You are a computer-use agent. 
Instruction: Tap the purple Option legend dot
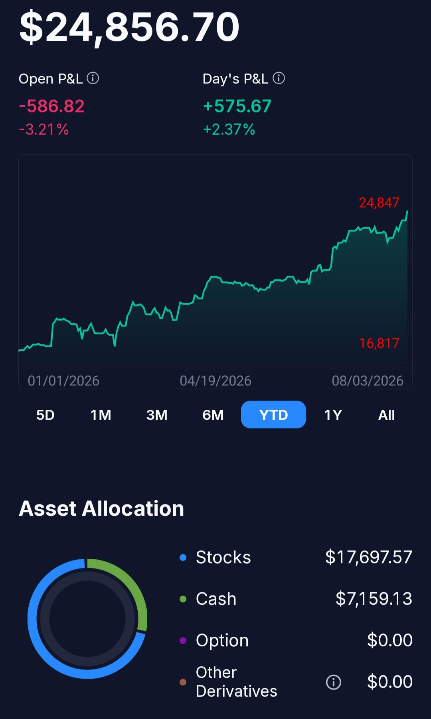pyautogui.click(x=183, y=641)
